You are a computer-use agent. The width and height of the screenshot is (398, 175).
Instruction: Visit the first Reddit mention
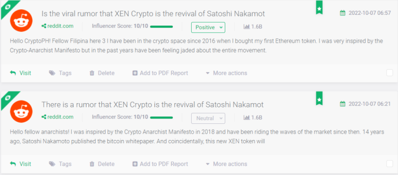point(21,73)
